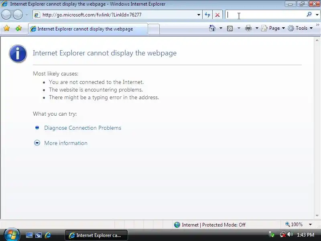Click the green shield tray icon

(272, 234)
